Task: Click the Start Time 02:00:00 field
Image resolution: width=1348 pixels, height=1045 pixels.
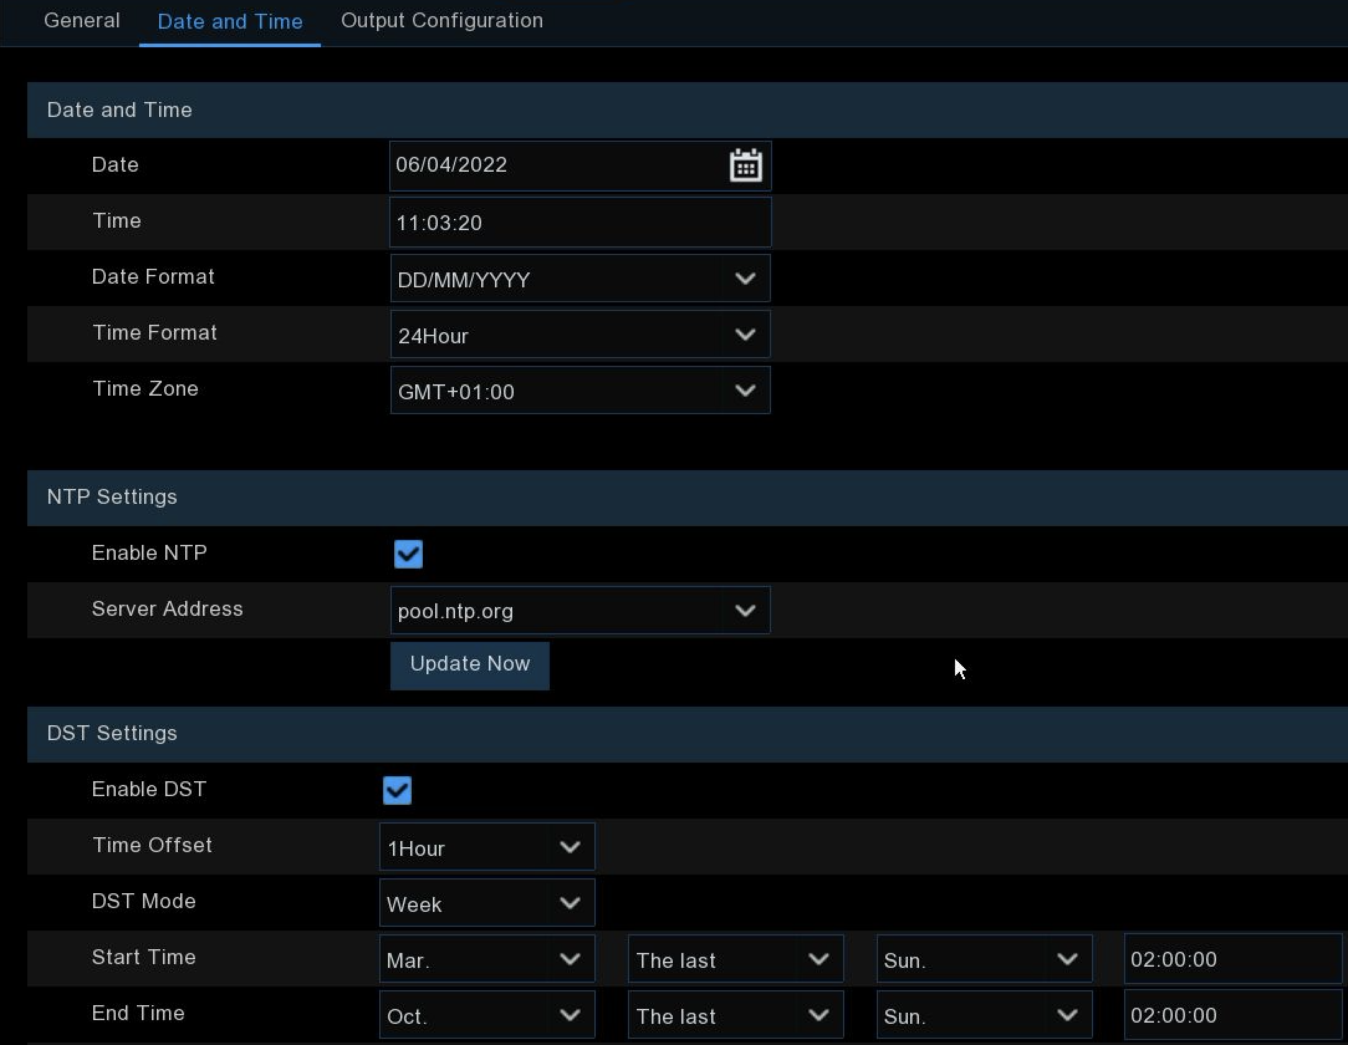Action: (1231, 959)
